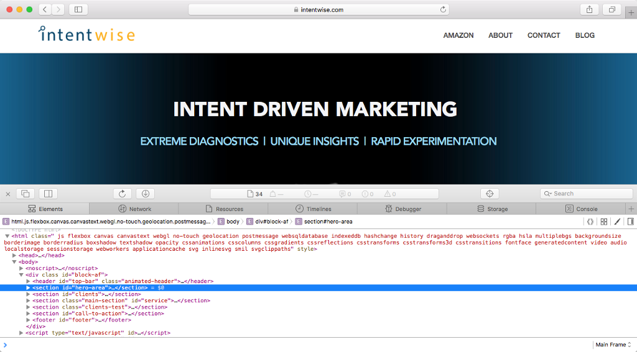Click the Web Inspector search field
637x352 pixels.
[586, 194]
